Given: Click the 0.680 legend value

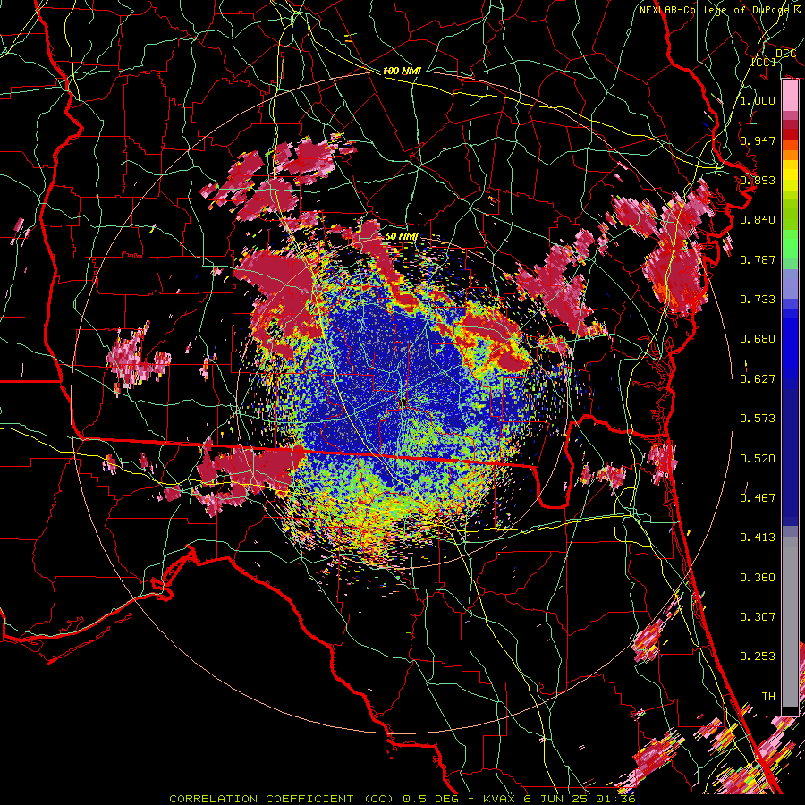Looking at the screenshot, I should tap(758, 339).
